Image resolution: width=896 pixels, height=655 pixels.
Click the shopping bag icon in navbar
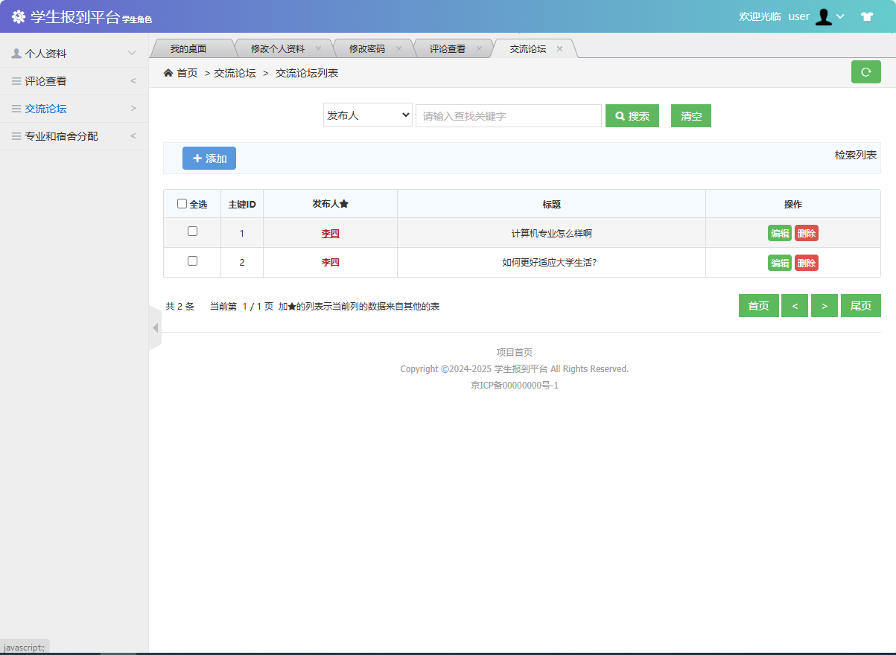coord(867,16)
